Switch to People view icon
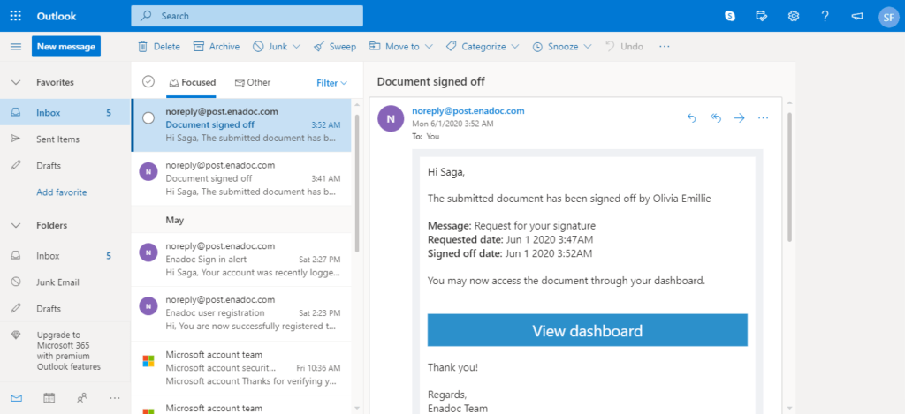Image resolution: width=905 pixels, height=414 pixels. click(x=82, y=398)
